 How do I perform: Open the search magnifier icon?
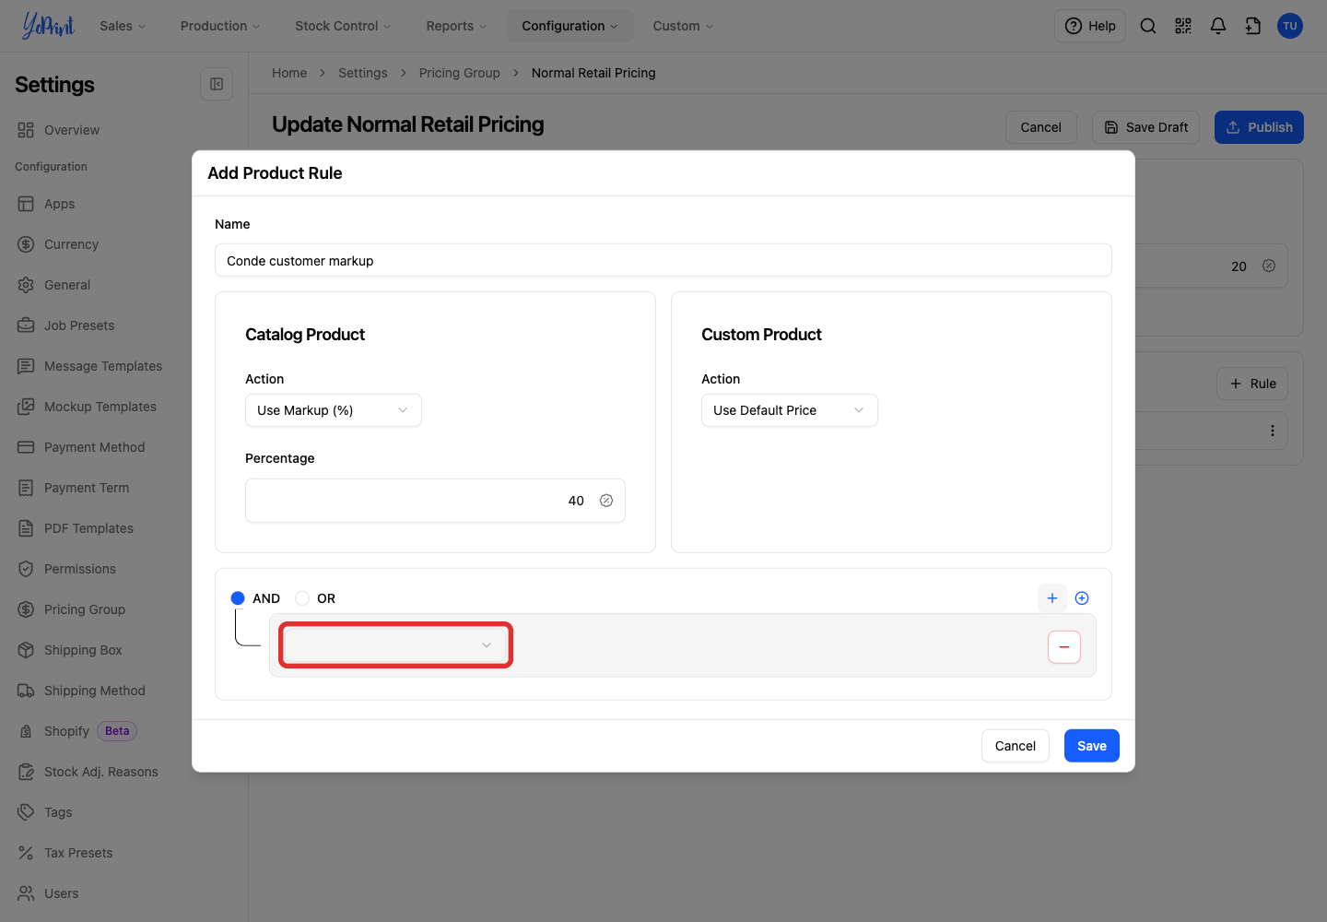[1148, 26]
